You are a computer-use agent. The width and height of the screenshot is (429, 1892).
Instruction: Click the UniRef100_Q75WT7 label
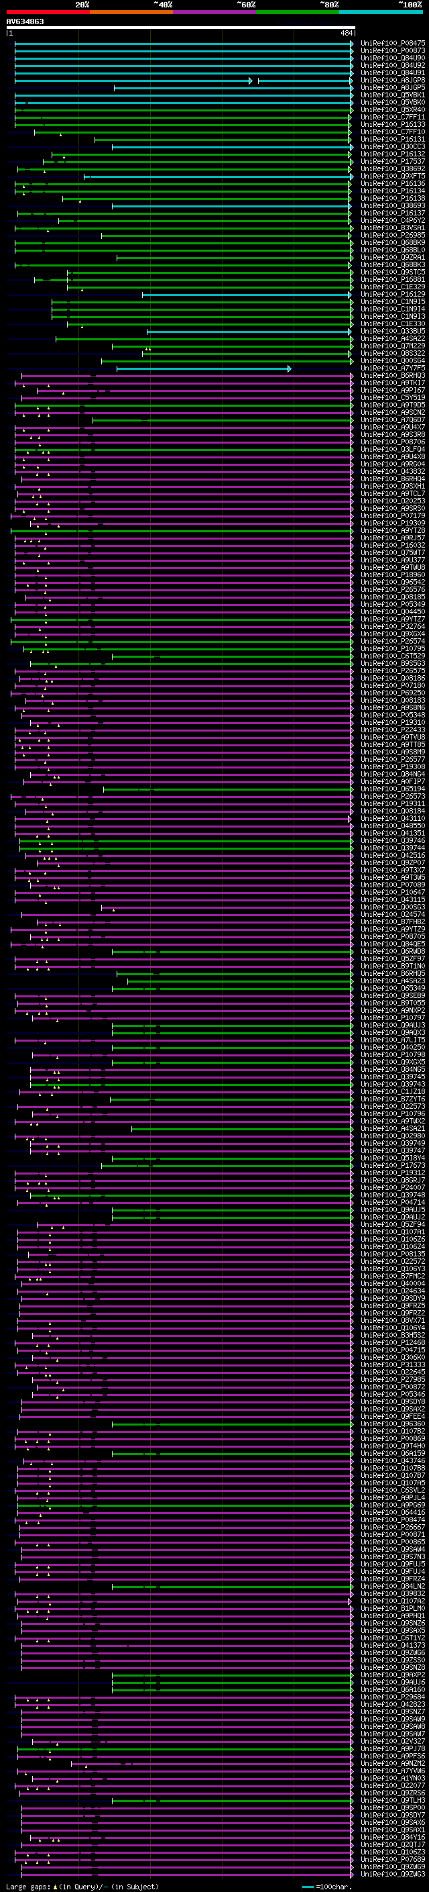[x=393, y=553]
